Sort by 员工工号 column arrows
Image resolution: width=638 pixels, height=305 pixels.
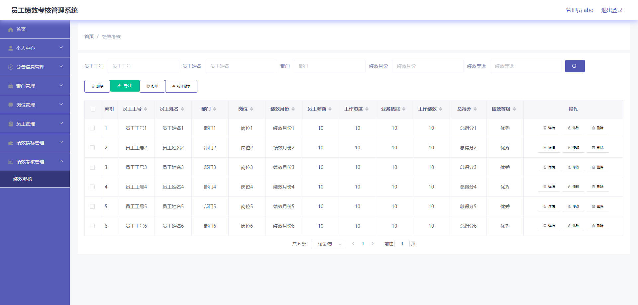tap(146, 109)
